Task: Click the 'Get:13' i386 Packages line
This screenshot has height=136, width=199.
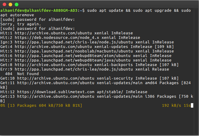Action: coord(96,99)
